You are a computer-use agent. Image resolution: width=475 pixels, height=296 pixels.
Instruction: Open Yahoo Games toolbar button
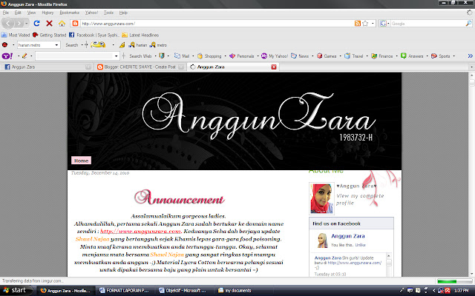coord(327,56)
